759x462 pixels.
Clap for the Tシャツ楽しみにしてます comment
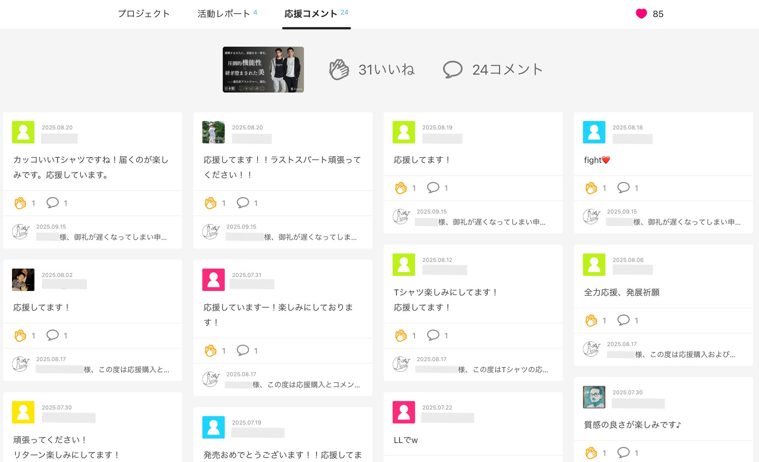coord(401,335)
